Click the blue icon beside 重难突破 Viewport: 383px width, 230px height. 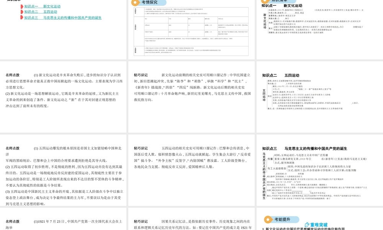click(x=307, y=225)
